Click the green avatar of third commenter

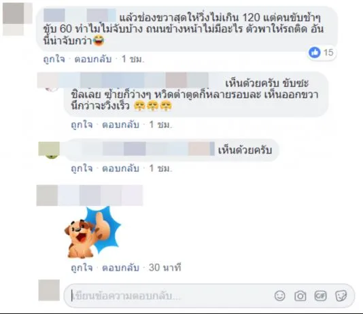[x=49, y=150]
